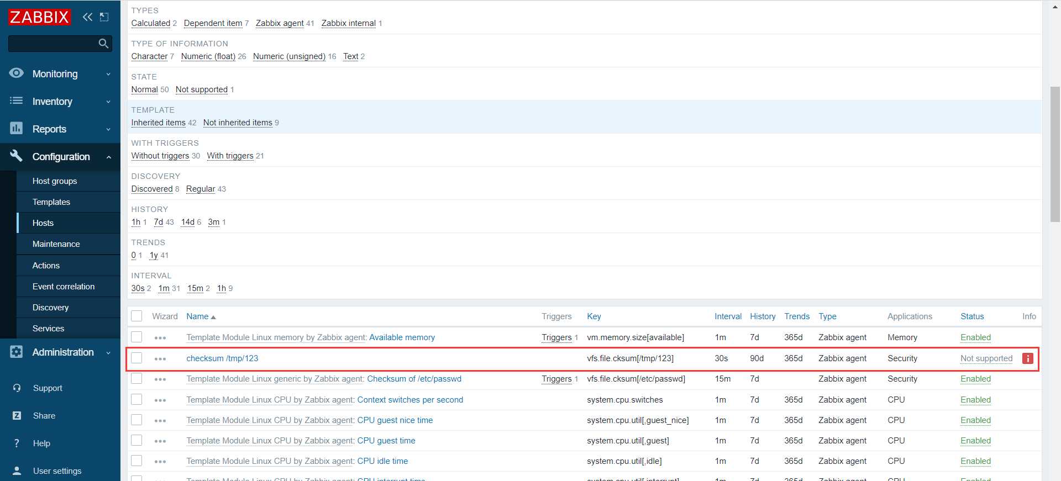The width and height of the screenshot is (1061, 481).
Task: Open wizard dots for Available memory row
Action: tap(160, 338)
